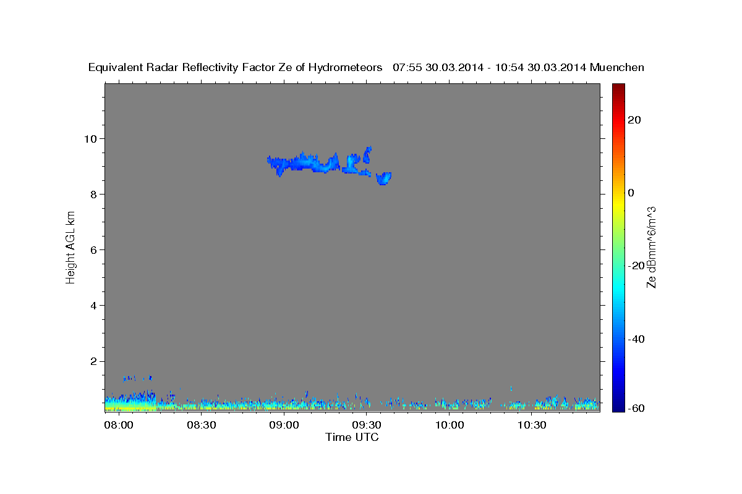Click the '09:30' time tick label

tap(367, 425)
